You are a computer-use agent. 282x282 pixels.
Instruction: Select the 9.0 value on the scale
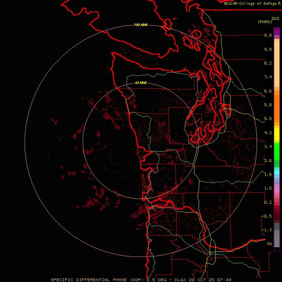[268, 49]
